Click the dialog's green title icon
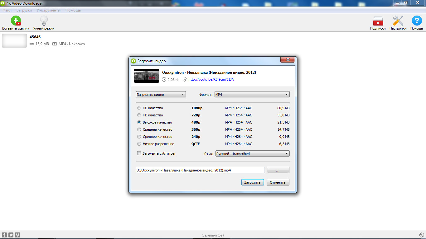 click(x=133, y=61)
